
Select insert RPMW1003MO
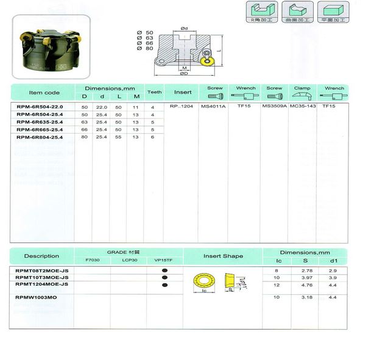pos(36,297)
